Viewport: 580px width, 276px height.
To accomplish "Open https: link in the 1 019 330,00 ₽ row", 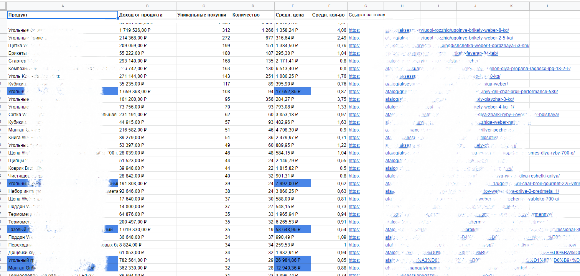I will tap(354, 230).
